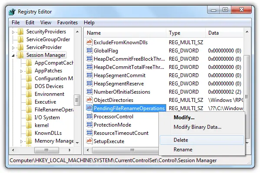260x173 pixels.
Task: Click REG_MULTI_SZ type of ExcludeFromKnownDlls
Action: [x=186, y=42]
